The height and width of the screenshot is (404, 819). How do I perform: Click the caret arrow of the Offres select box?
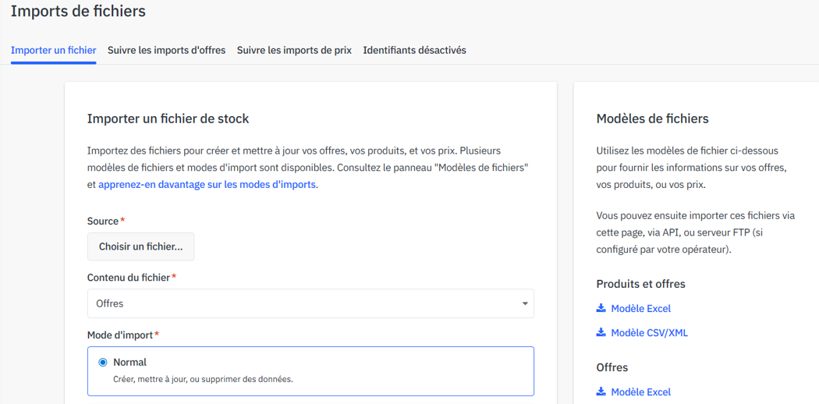click(525, 303)
